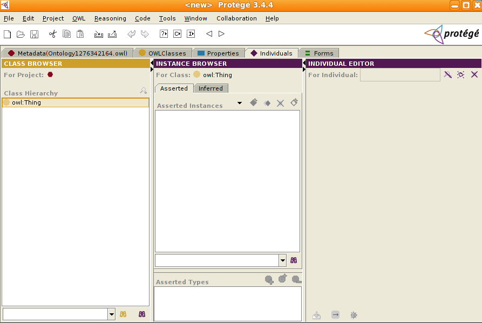Screen dimensions: 482x323
Task: Classify taxonomy with the C arrow icon
Action: [178, 34]
